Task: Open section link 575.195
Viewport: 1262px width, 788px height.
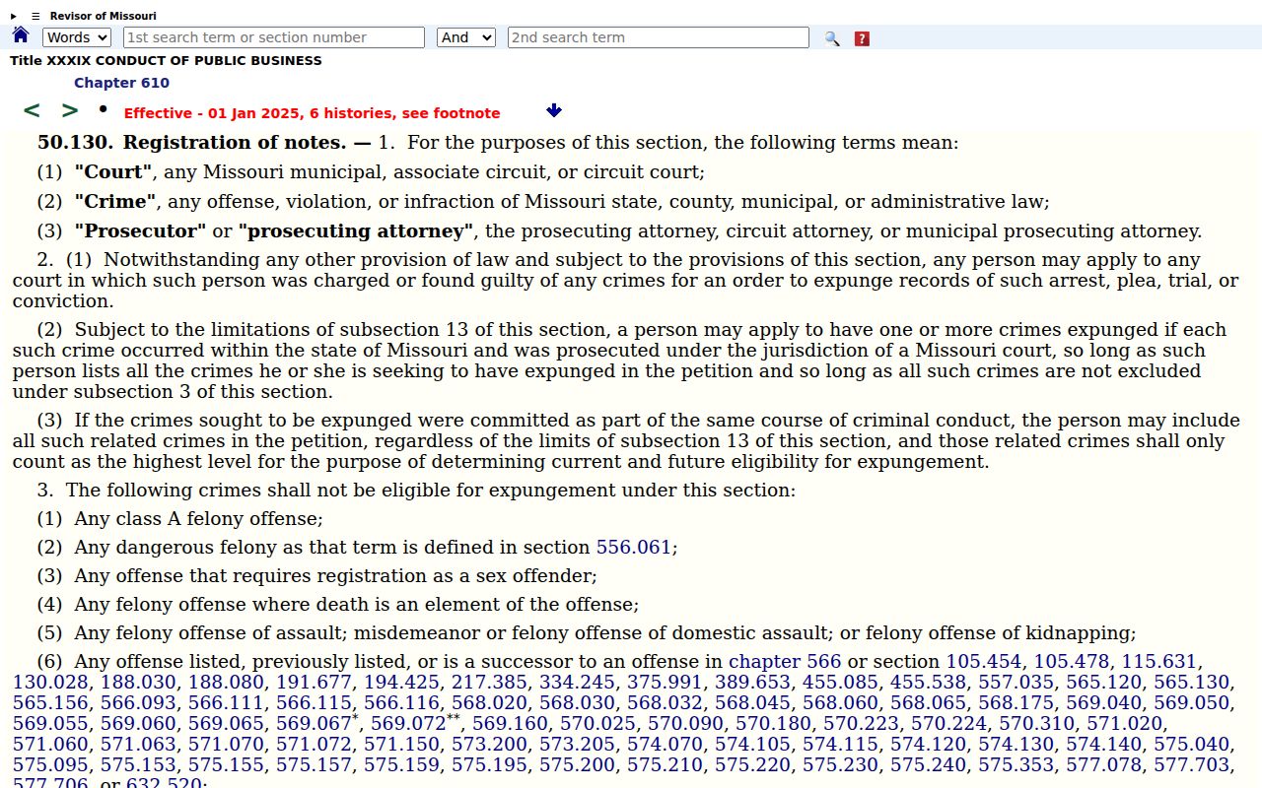Action: 489,764
